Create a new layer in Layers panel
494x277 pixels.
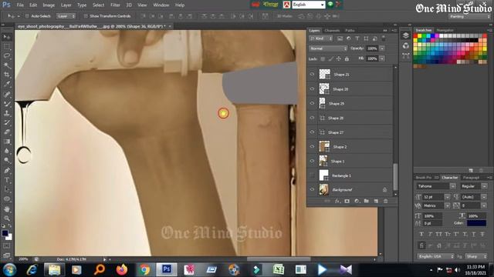coord(376,201)
